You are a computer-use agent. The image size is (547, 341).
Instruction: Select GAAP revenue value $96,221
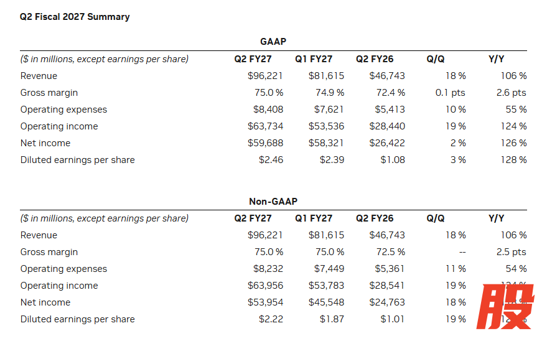point(265,76)
